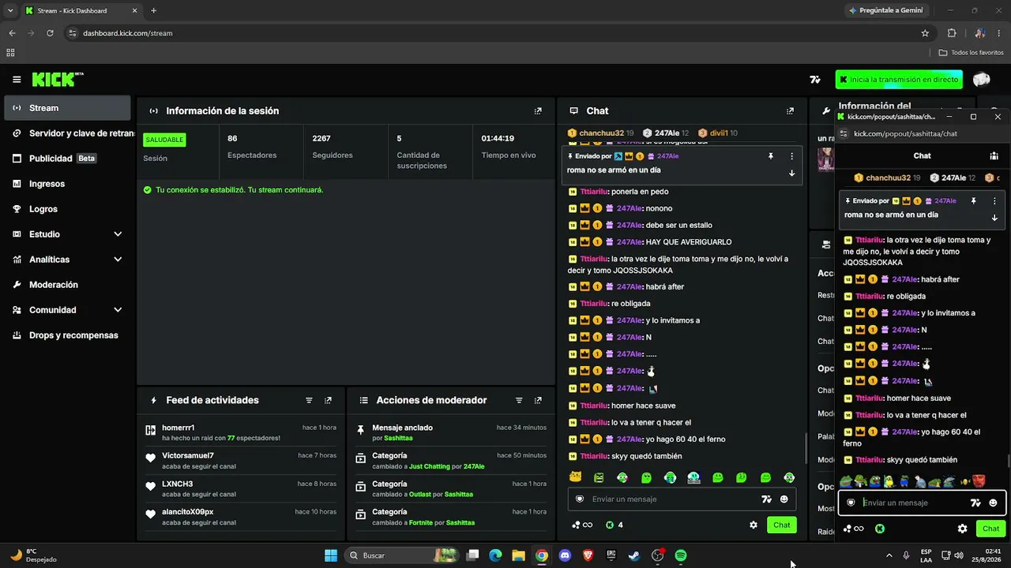Expand pinned message arrow in dashboard chat

tap(791, 174)
